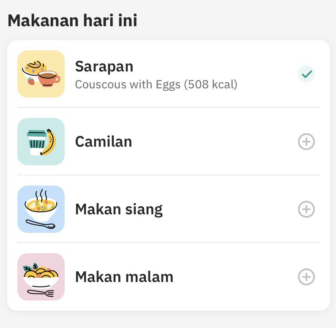Click the yellow banana in Camilan picture
The width and height of the screenshot is (336, 328).
click(x=49, y=142)
